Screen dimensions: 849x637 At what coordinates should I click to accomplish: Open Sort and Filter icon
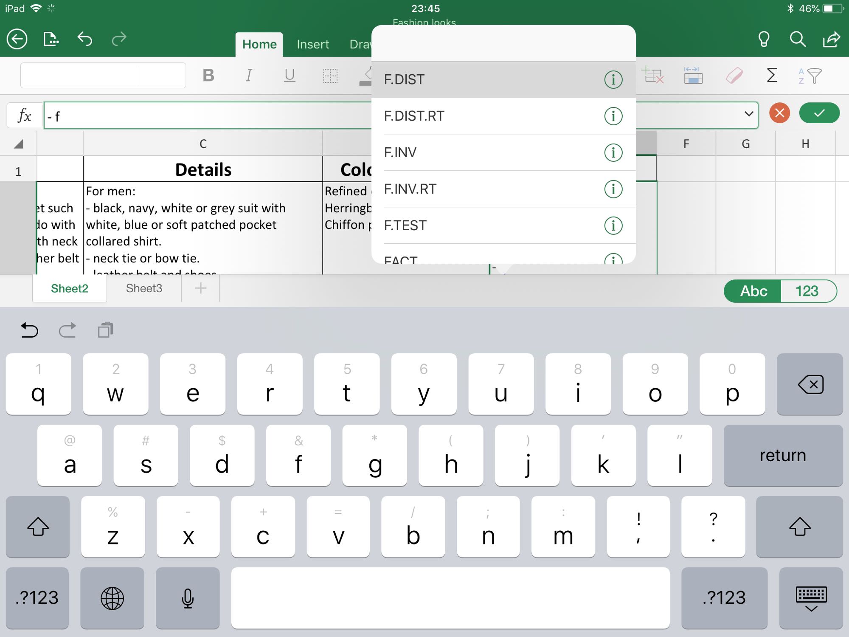coord(810,76)
